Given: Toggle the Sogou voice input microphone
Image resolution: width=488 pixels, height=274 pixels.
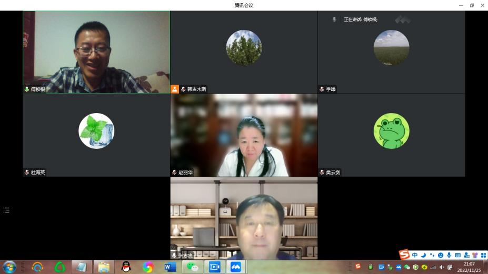Looking at the screenshot, I should pos(449,255).
